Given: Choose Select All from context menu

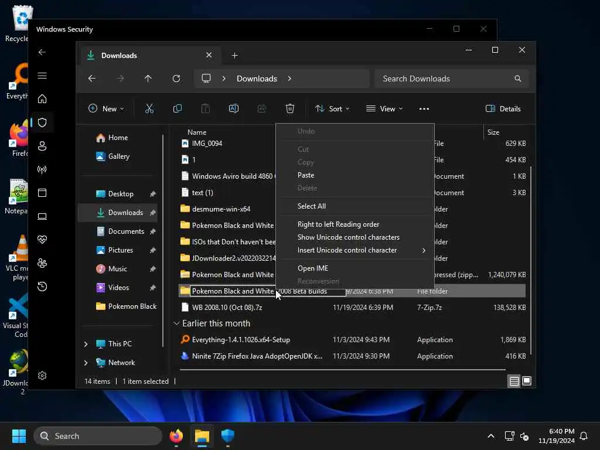Looking at the screenshot, I should [x=354, y=206].
